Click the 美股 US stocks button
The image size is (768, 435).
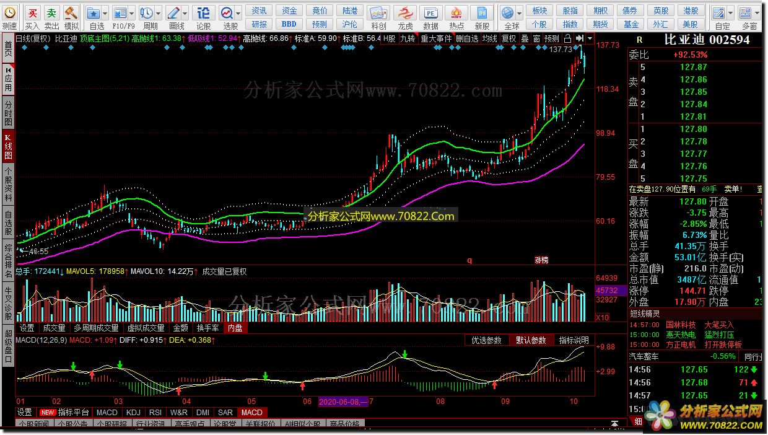point(691,24)
